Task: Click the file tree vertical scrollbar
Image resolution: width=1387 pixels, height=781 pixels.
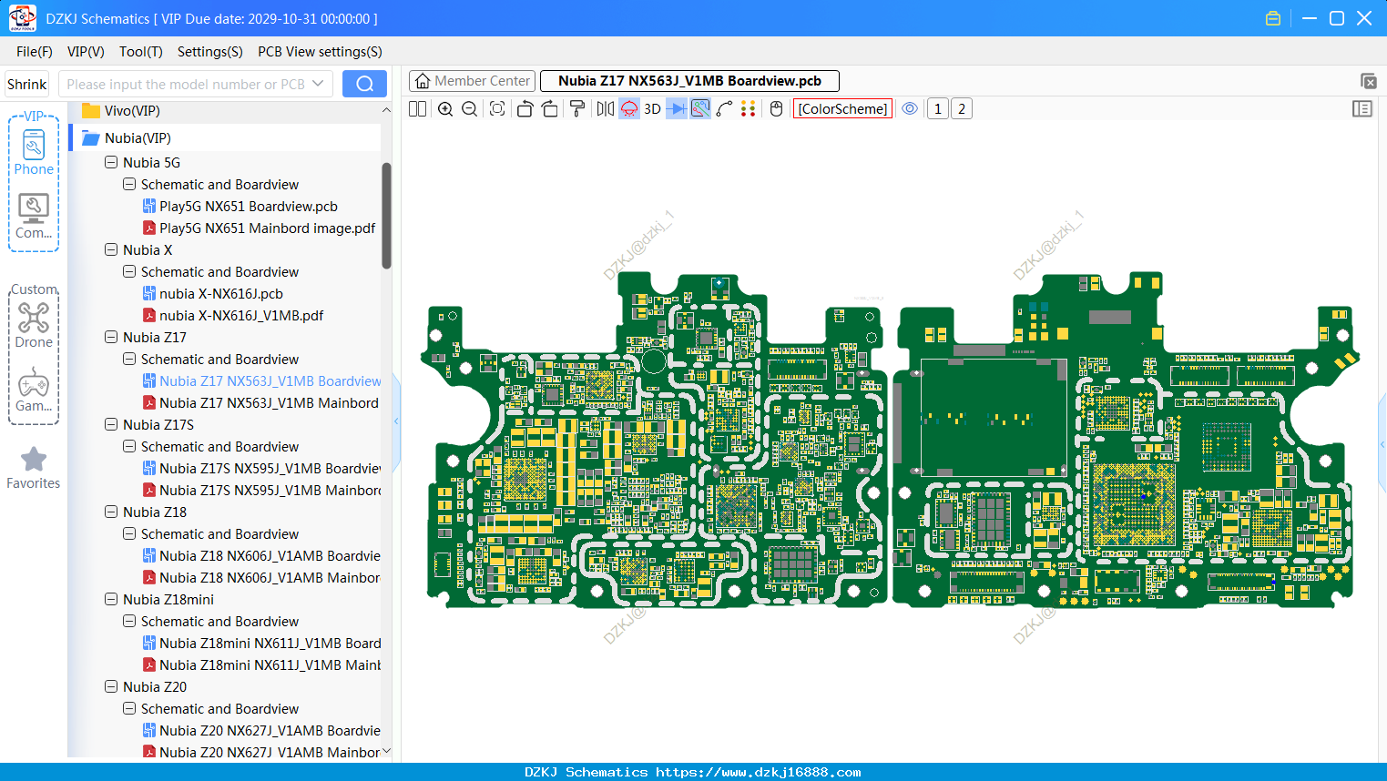Action: 386,216
